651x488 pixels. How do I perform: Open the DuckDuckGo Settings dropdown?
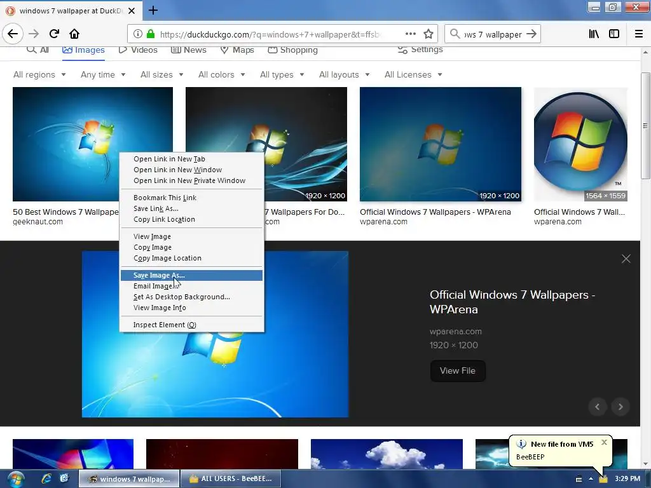(x=420, y=50)
